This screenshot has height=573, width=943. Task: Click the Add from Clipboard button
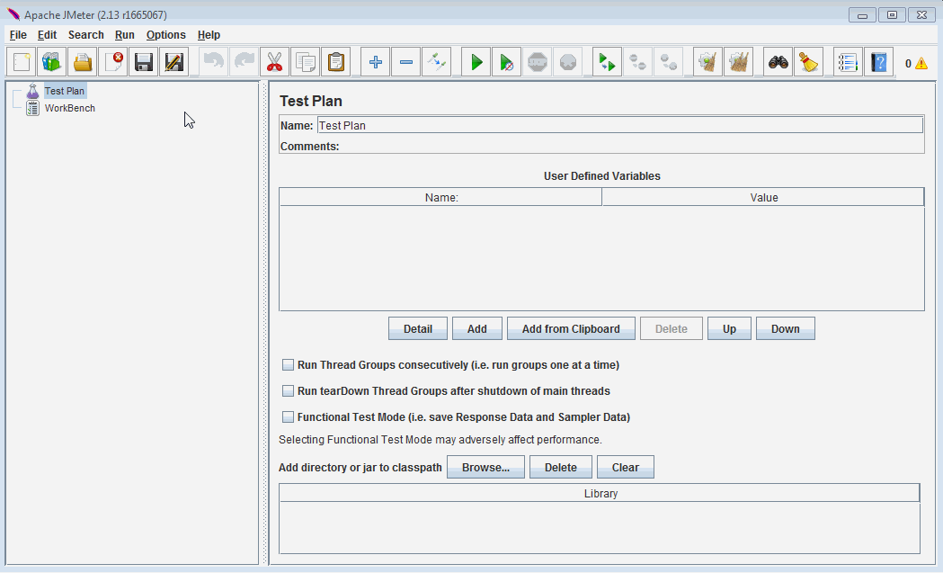pos(571,328)
